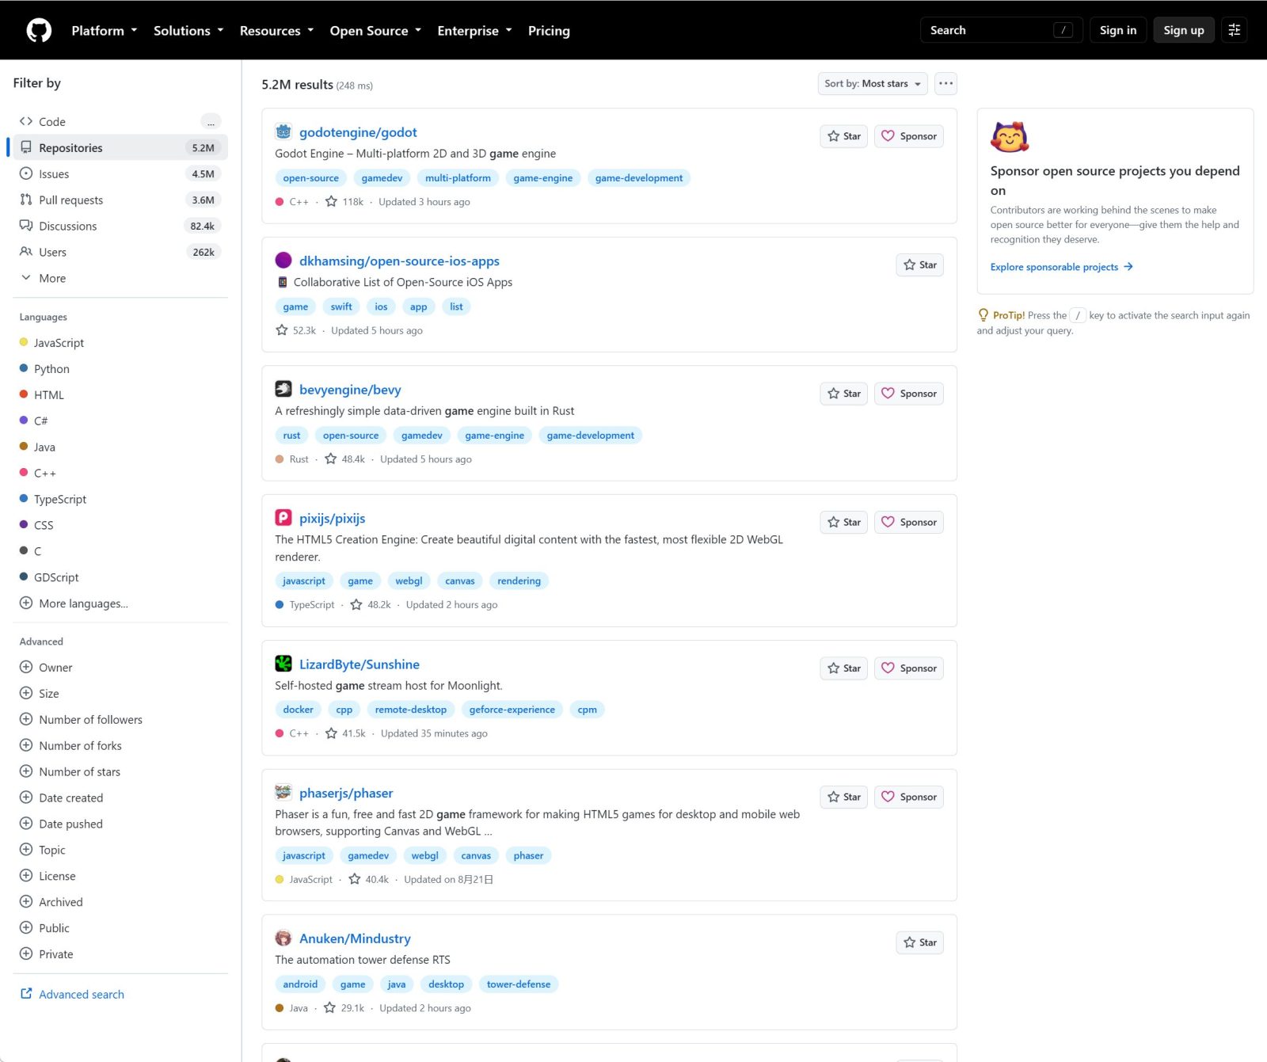Add Archived filter plus icon
This screenshot has width=1267, height=1062.
click(26, 902)
